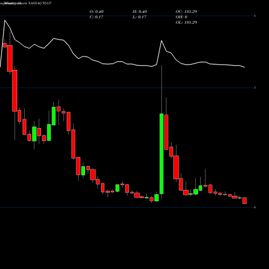Click the NASDAQ TLGT ticker label
269x269 pixels.
point(40,3)
